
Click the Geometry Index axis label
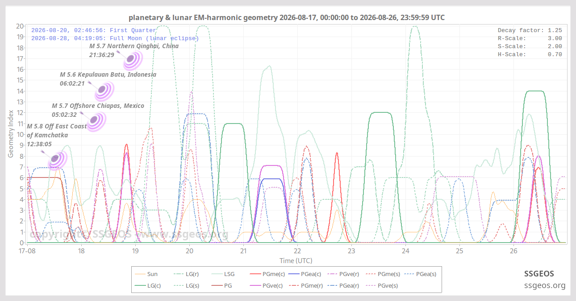(x=11, y=134)
